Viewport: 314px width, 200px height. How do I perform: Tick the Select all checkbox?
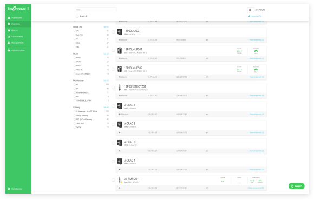(x=77, y=16)
